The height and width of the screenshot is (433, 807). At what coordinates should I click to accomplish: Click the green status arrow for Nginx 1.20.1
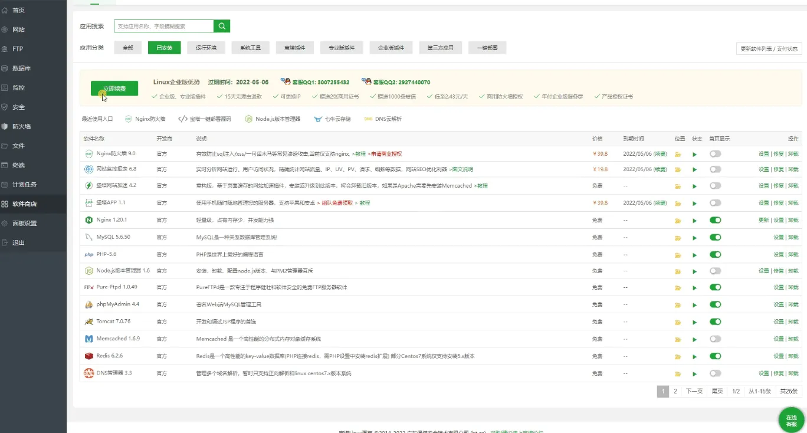[x=695, y=221]
